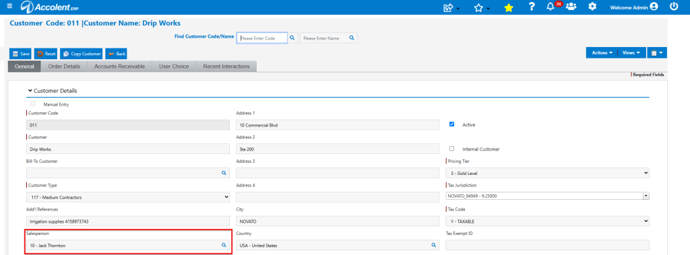Click the Country lookup magnifier
This screenshot has width=690, height=255.
(x=433, y=246)
